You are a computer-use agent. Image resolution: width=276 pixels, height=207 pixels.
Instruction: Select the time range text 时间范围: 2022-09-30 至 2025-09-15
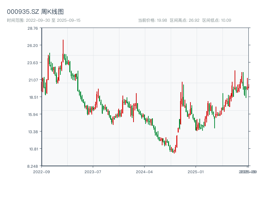pos(44,20)
